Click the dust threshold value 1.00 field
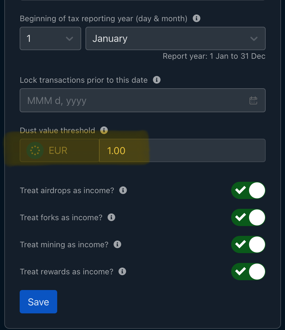The image size is (285, 330). pyautogui.click(x=182, y=150)
